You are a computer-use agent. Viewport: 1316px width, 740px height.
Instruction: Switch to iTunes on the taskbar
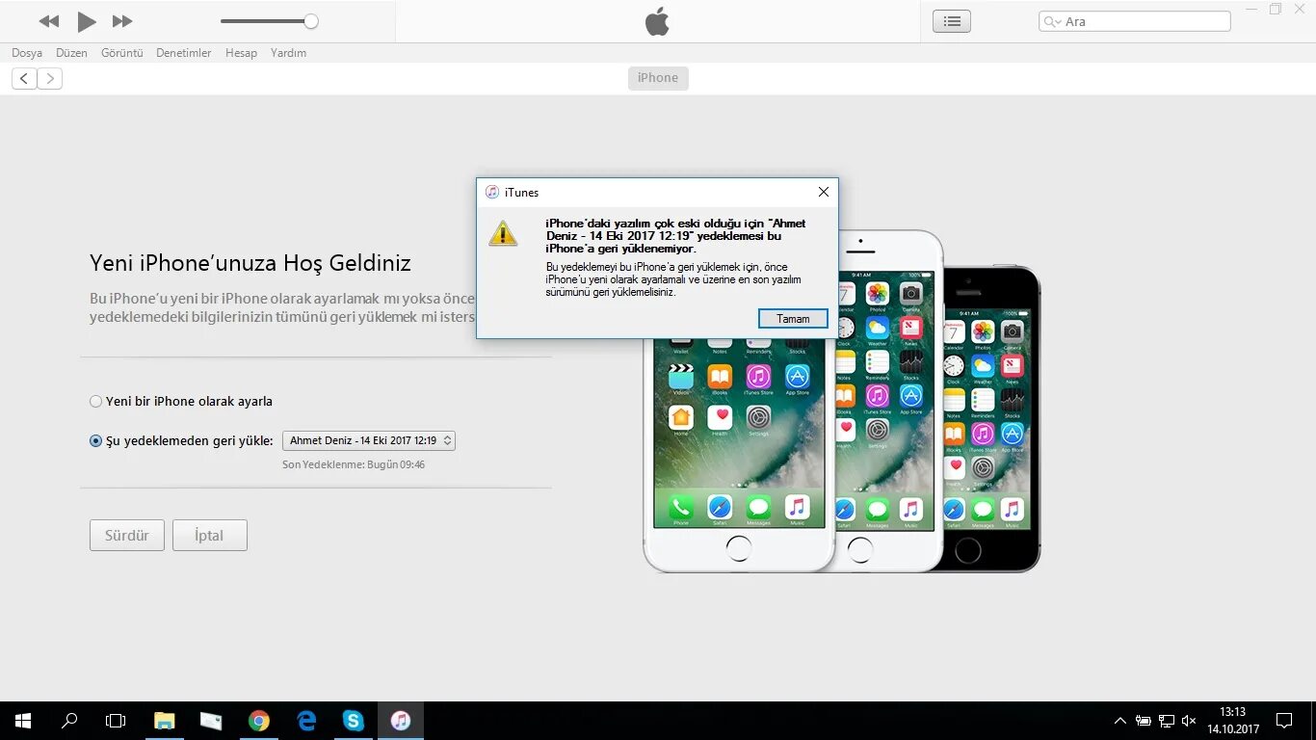point(401,721)
